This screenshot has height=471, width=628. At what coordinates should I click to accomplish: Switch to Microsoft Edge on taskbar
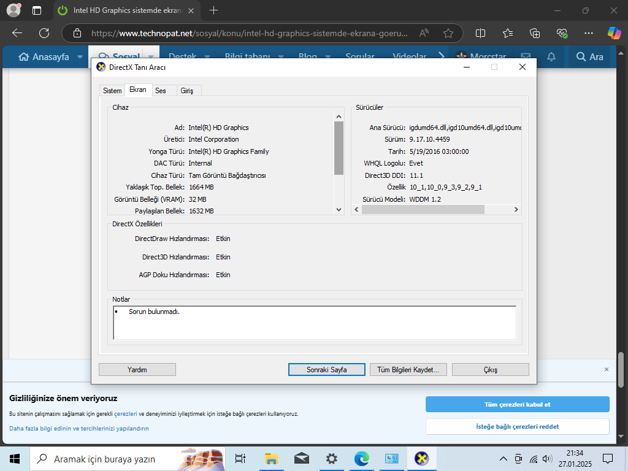click(361, 459)
